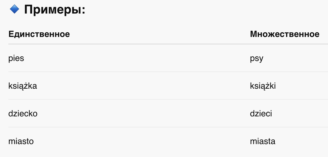Screen dimensions: 328x157
Task: Click the blue diamond icon beside Примеры
Action: click(14, 9)
